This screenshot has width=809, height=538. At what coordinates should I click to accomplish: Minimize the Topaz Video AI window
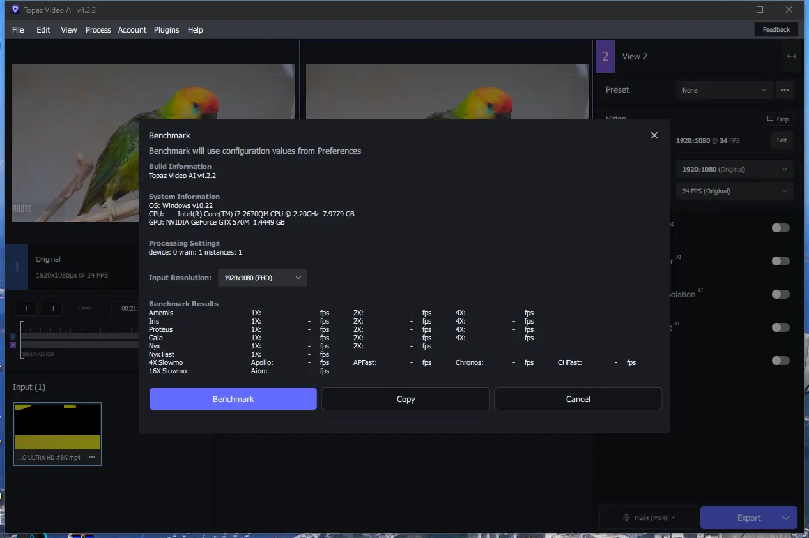(x=730, y=10)
